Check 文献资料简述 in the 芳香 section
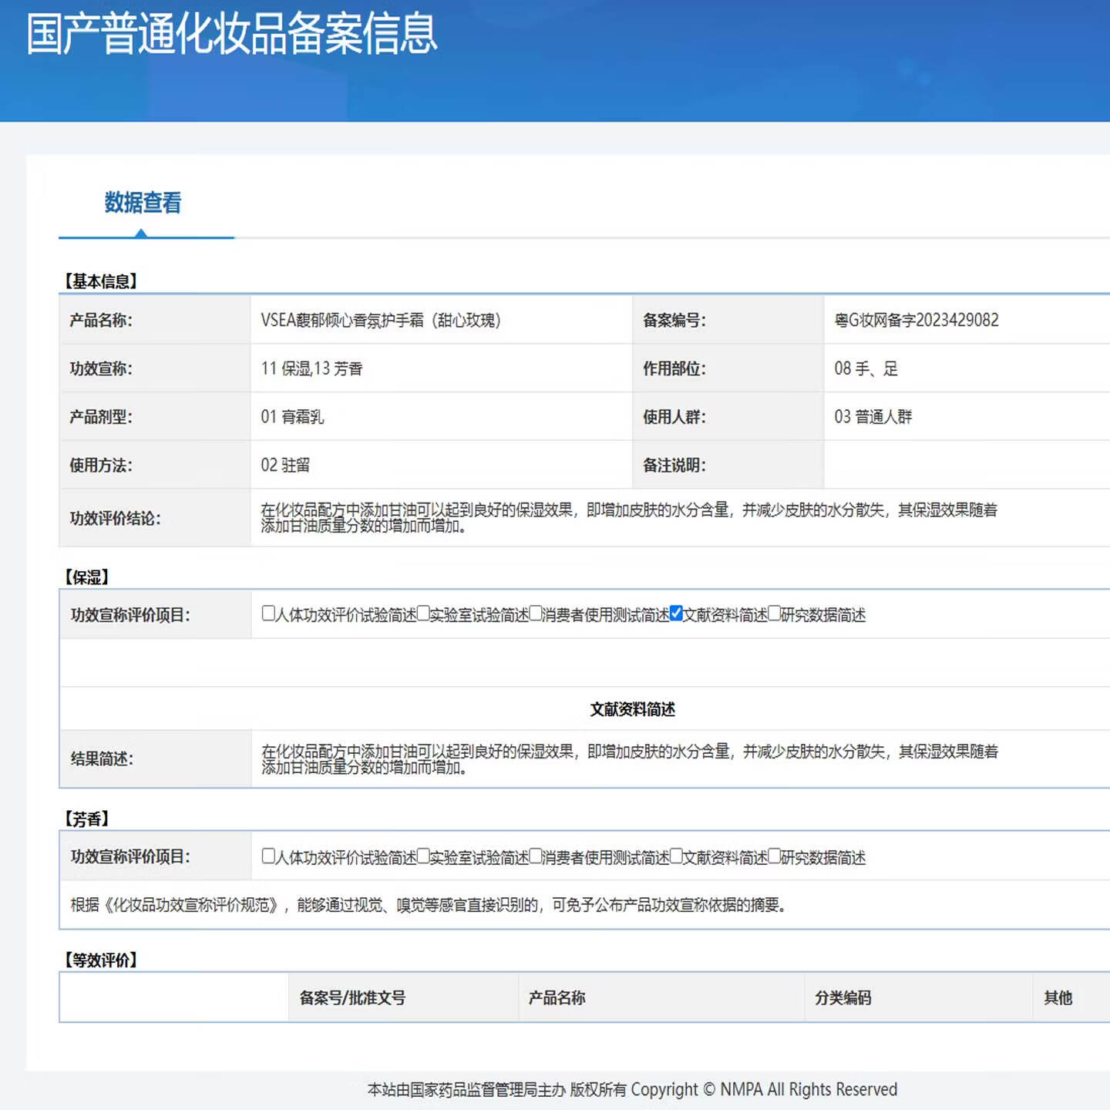This screenshot has width=1110, height=1110. (676, 856)
